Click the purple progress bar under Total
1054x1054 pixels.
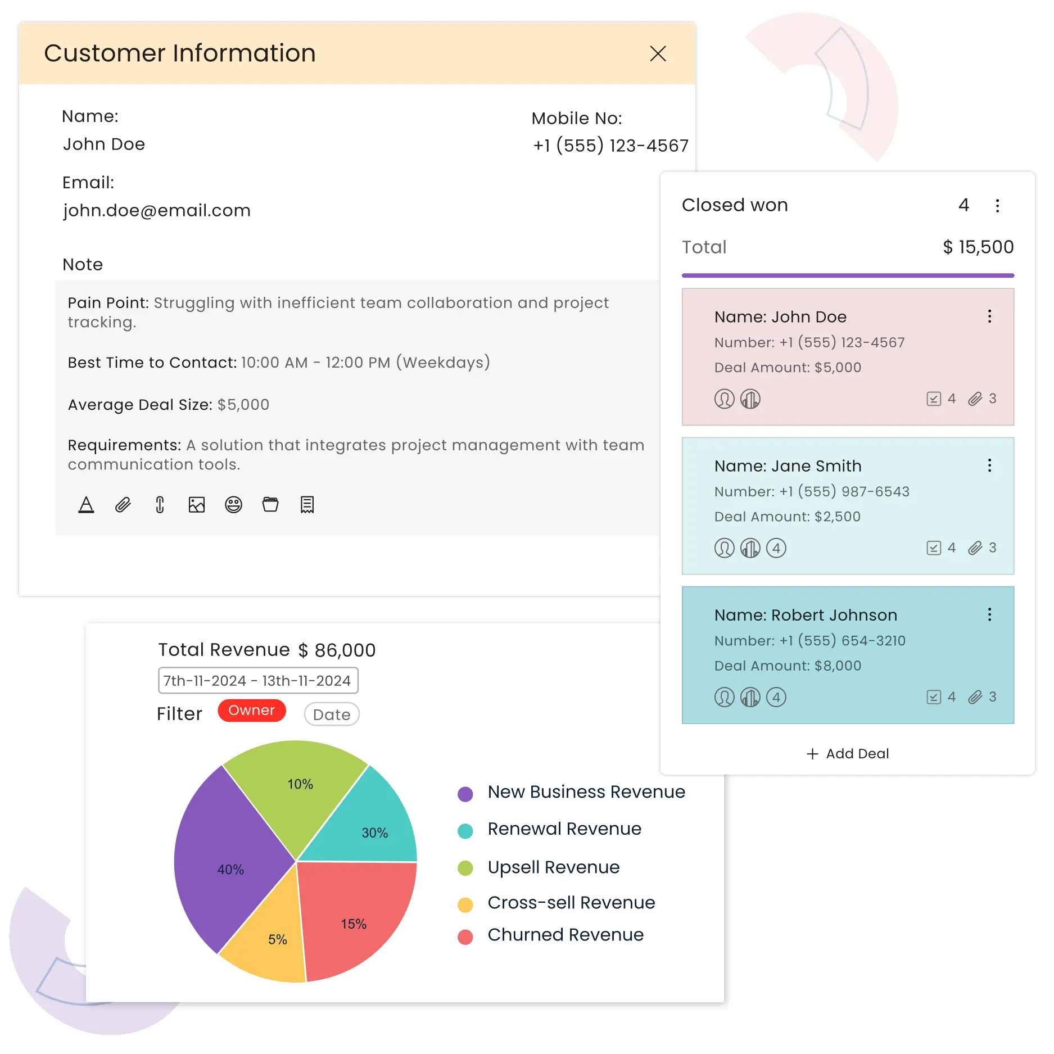pos(848,275)
